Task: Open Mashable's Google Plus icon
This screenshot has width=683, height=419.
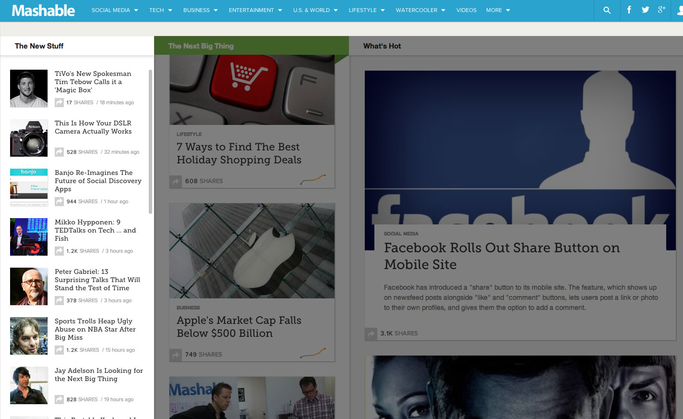Action: [x=662, y=10]
